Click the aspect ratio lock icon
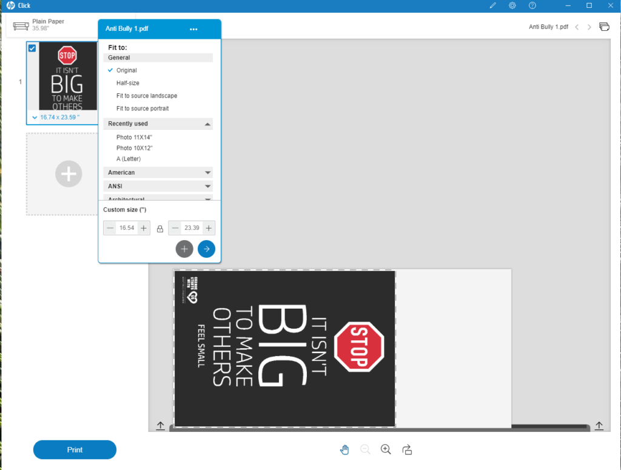The width and height of the screenshot is (621, 470). tap(160, 229)
